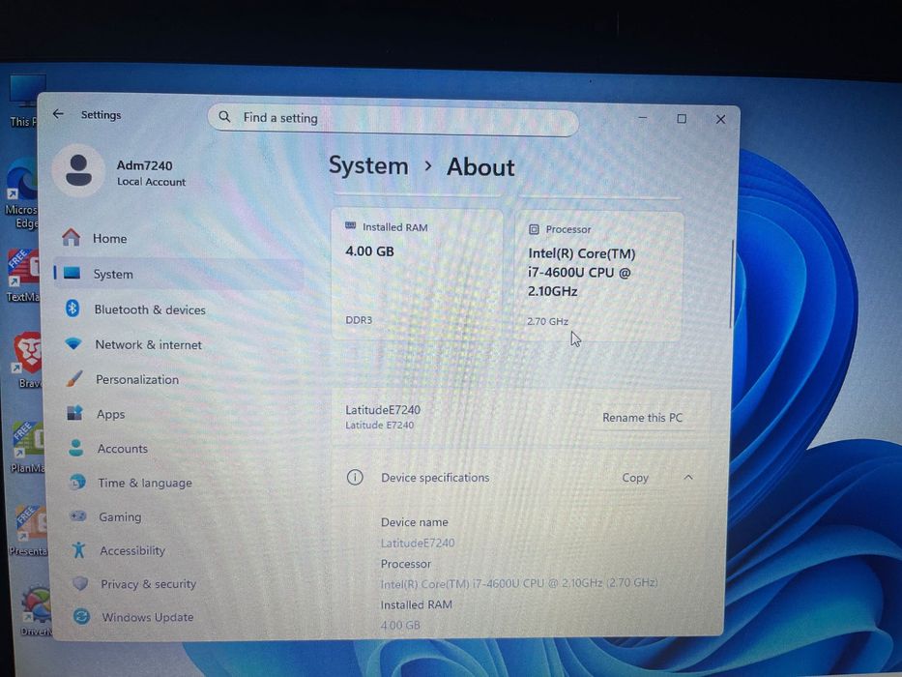Click the Adm7240 Local Account name
Screen dimensions: 902x677
[x=151, y=173]
